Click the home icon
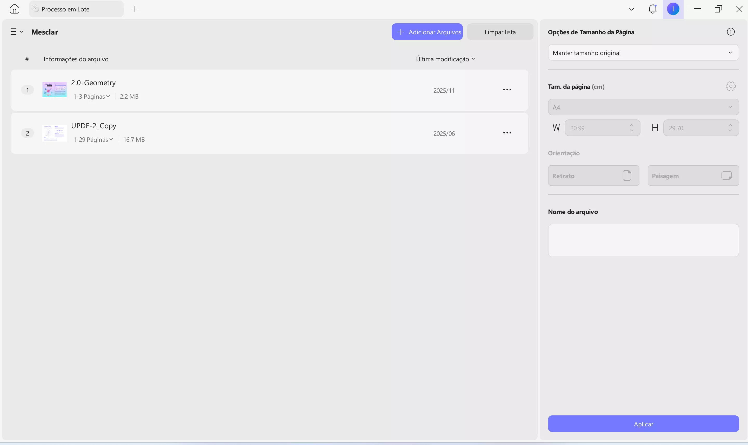 pos(14,9)
